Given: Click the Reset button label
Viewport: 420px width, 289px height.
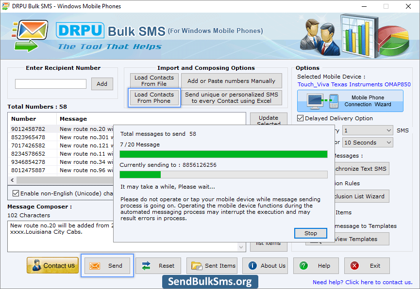Looking at the screenshot, I should tap(167, 266).
